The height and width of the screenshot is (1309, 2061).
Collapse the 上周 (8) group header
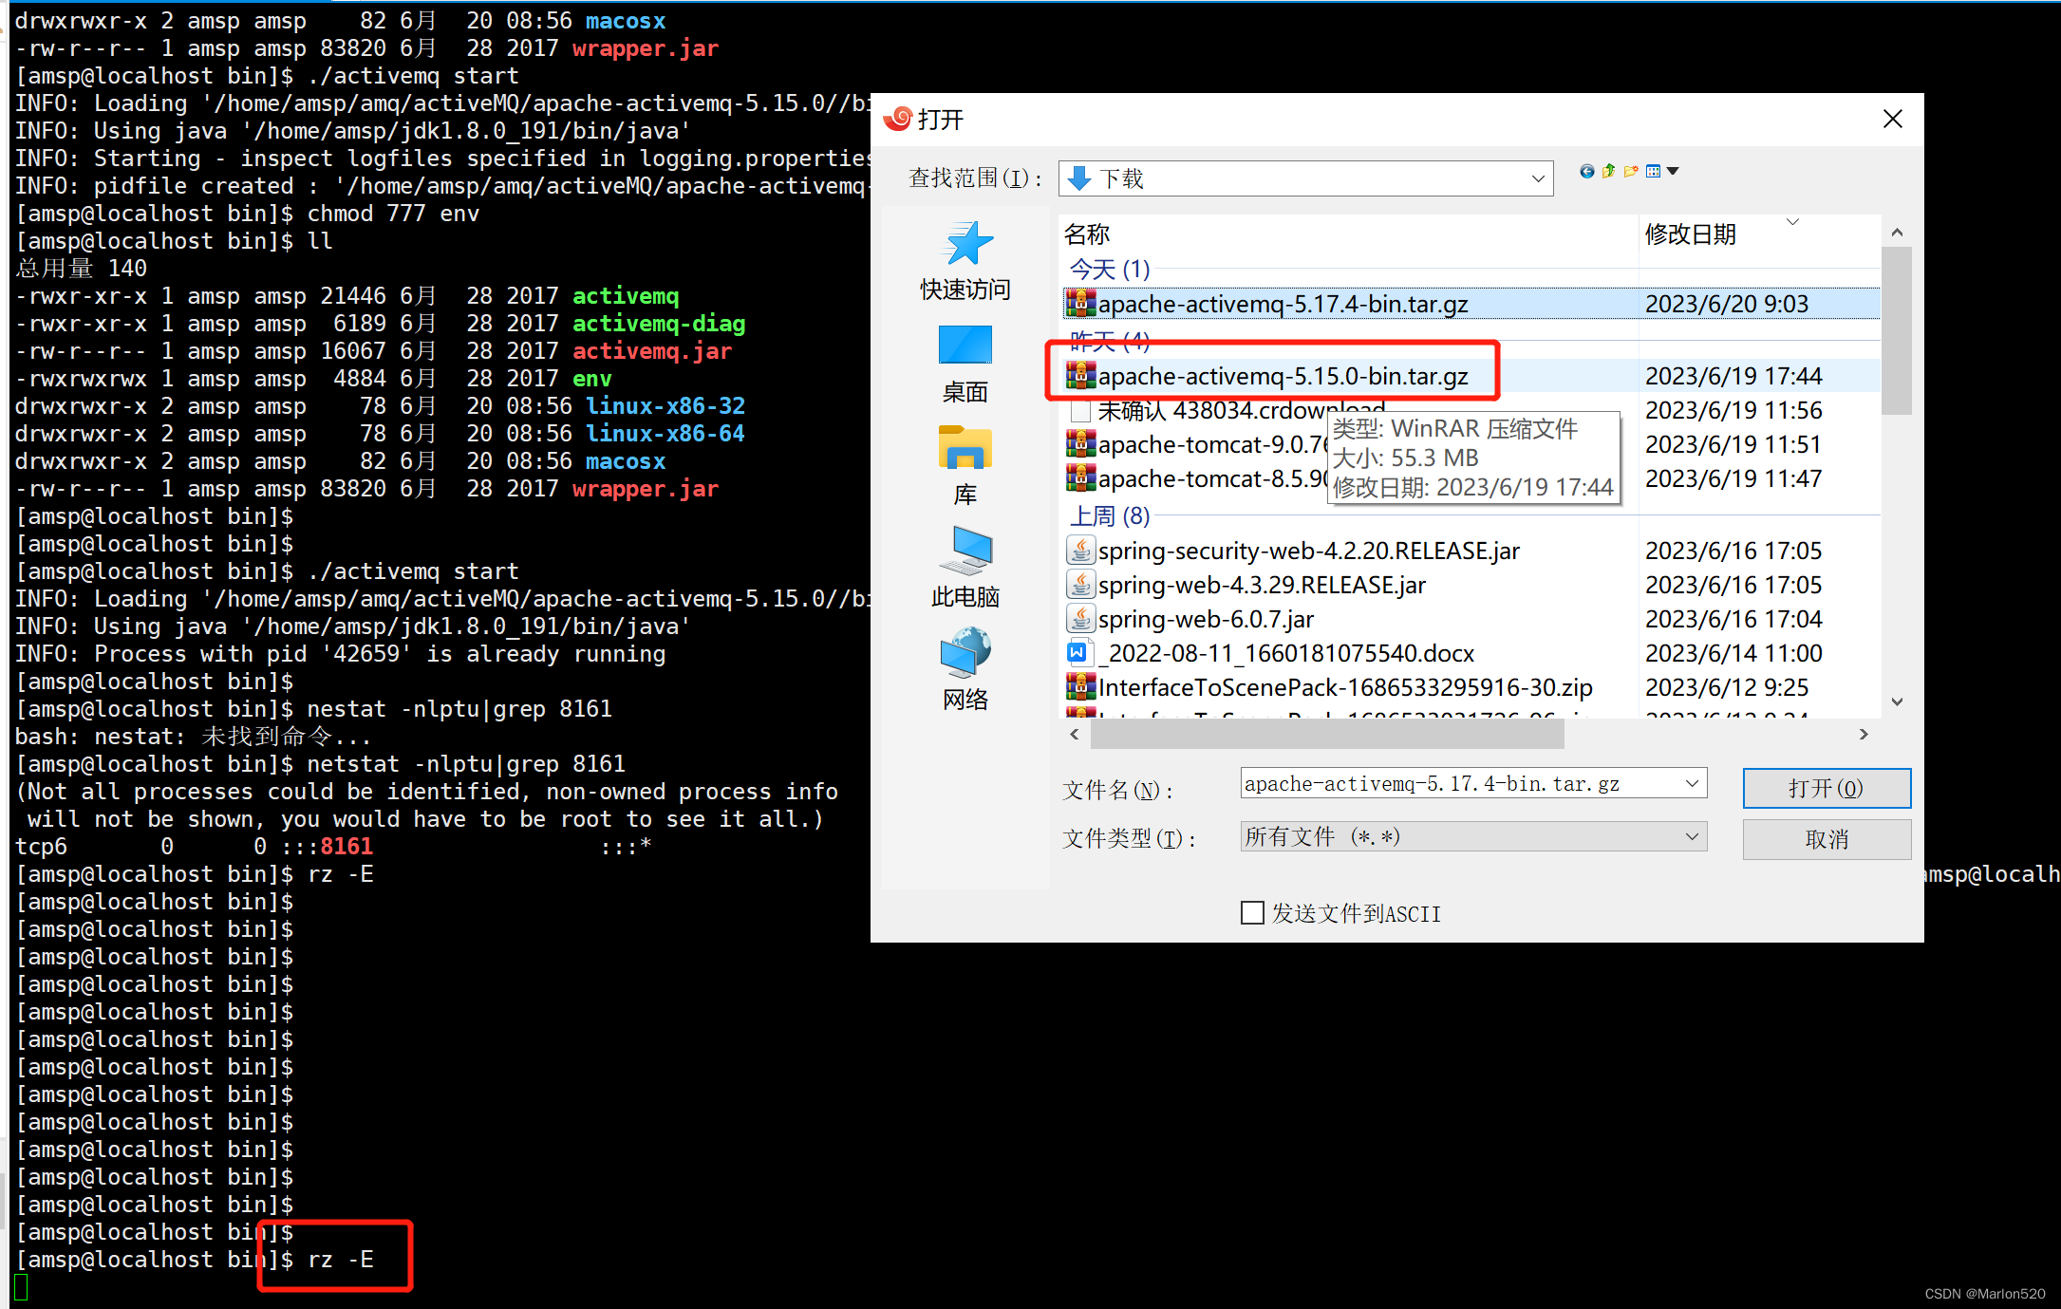pos(1110,516)
